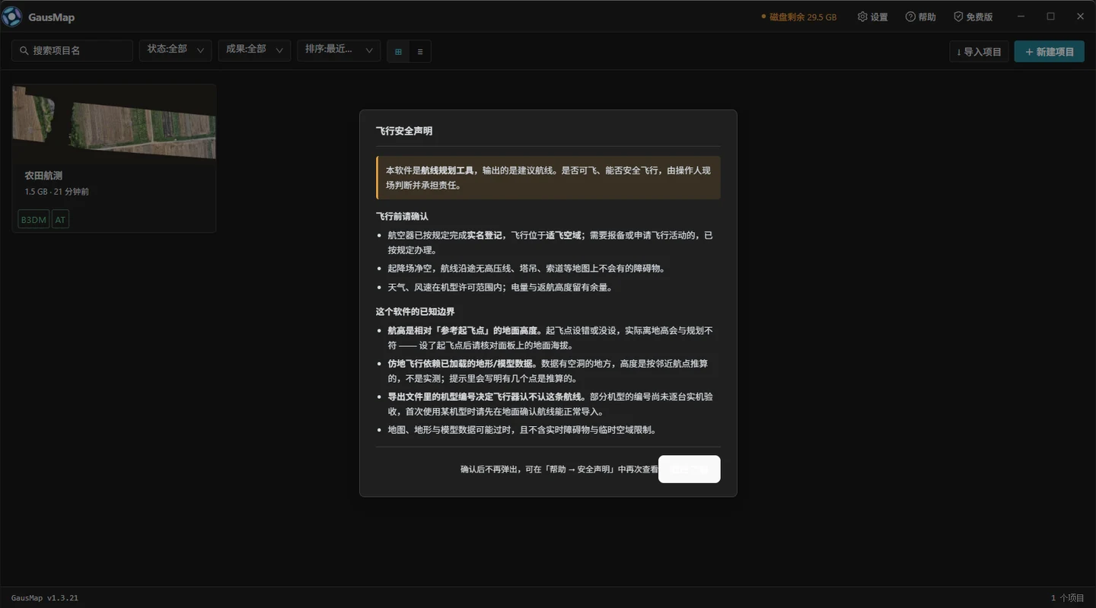
Task: Open the 排序:最近... sort dropdown
Action: pyautogui.click(x=339, y=50)
